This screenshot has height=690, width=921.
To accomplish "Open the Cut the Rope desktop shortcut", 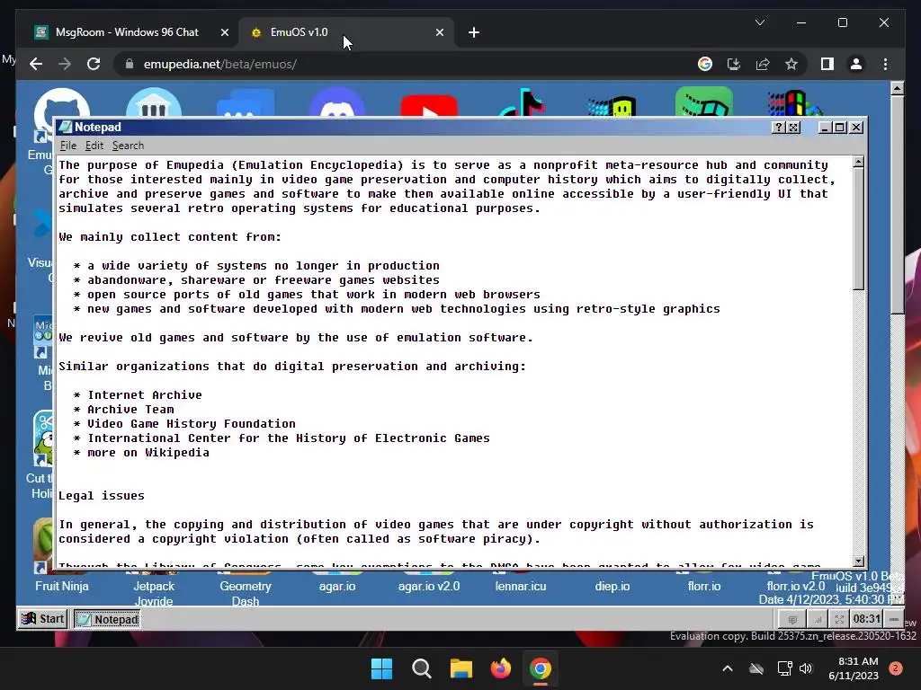I will [x=41, y=456].
